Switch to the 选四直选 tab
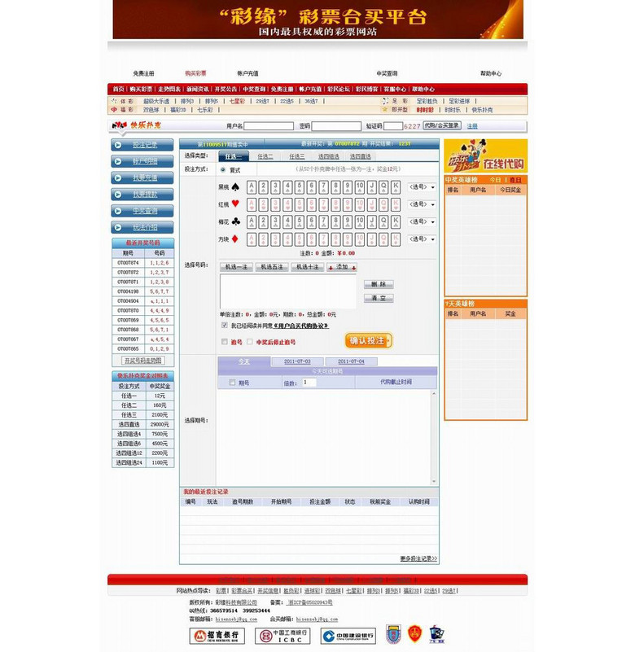This screenshot has height=652, width=635. click(x=361, y=156)
